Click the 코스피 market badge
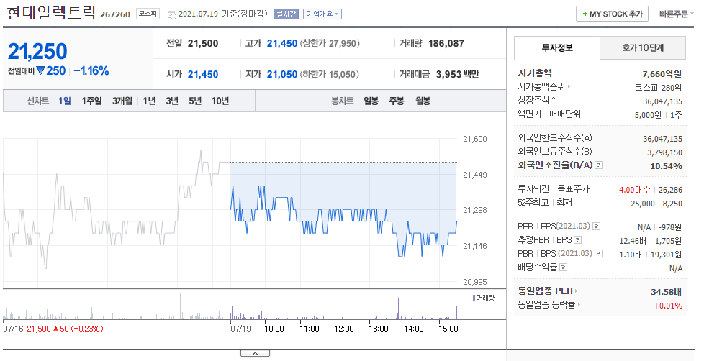Viewport: 704px width, 361px height. (x=148, y=14)
